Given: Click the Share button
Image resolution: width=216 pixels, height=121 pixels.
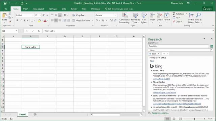Looking at the screenshot, I should point(207,9).
